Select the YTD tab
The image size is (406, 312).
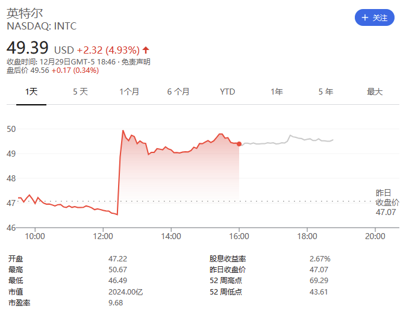point(227,92)
